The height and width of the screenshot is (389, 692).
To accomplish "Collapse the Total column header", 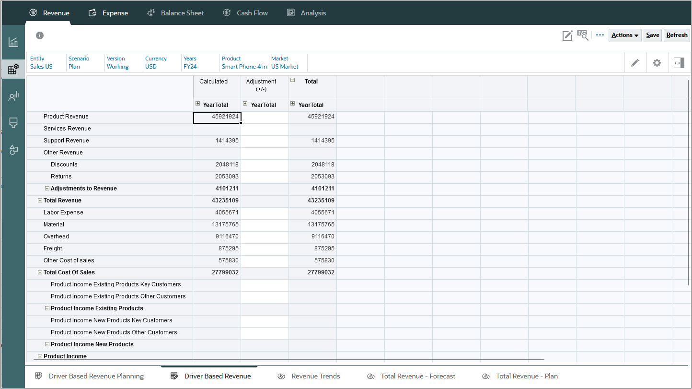I will pyautogui.click(x=292, y=80).
